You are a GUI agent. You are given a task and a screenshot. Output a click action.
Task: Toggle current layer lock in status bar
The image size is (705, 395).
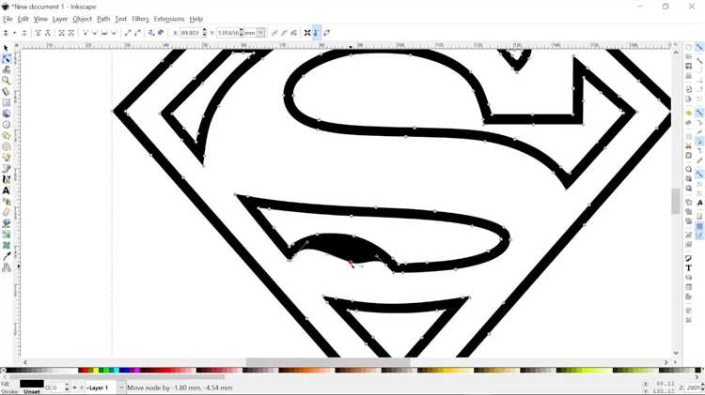(82, 387)
